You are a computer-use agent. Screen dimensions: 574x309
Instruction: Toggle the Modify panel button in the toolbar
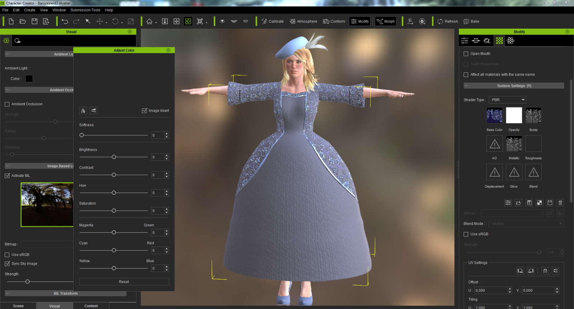click(360, 21)
